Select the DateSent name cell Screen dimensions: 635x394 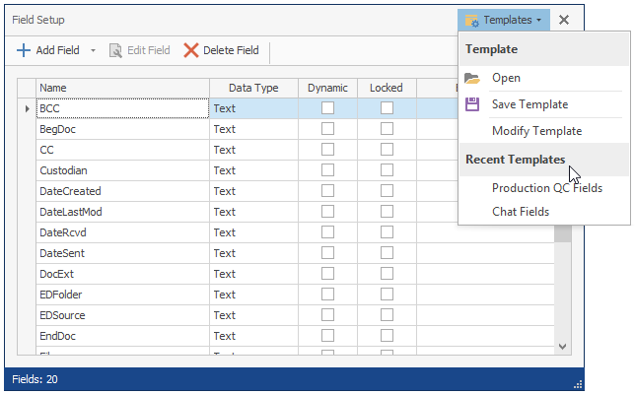[x=122, y=253]
